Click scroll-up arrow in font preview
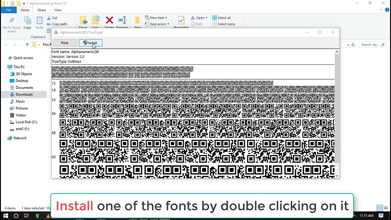Screen dimensions: 391x220 pos(337,52)
